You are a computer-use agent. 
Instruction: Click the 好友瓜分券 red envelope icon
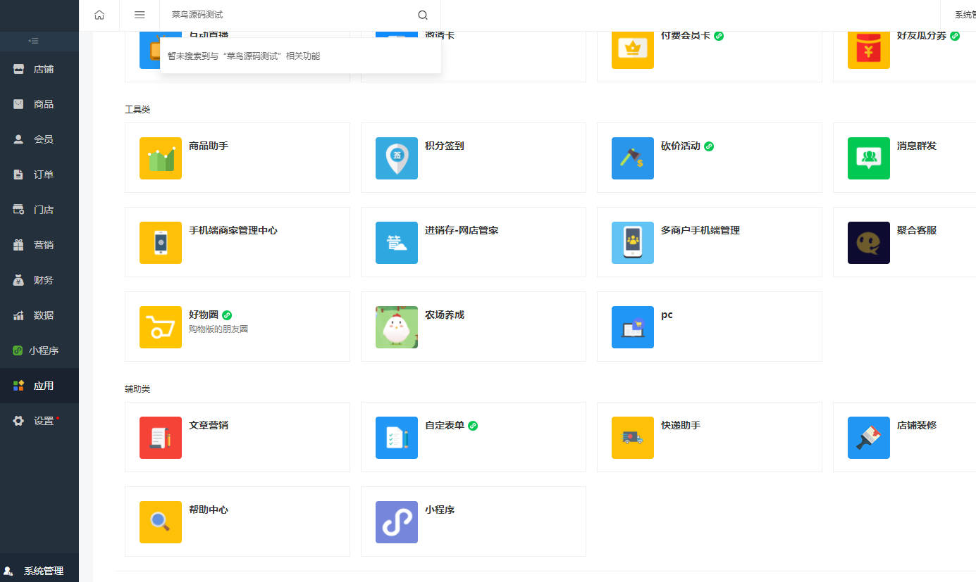[x=869, y=49]
